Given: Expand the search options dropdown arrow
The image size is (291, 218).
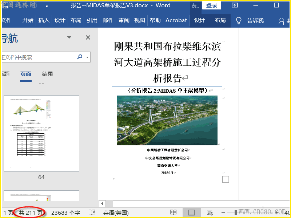Looking at the screenshot, I should (x=87, y=57).
